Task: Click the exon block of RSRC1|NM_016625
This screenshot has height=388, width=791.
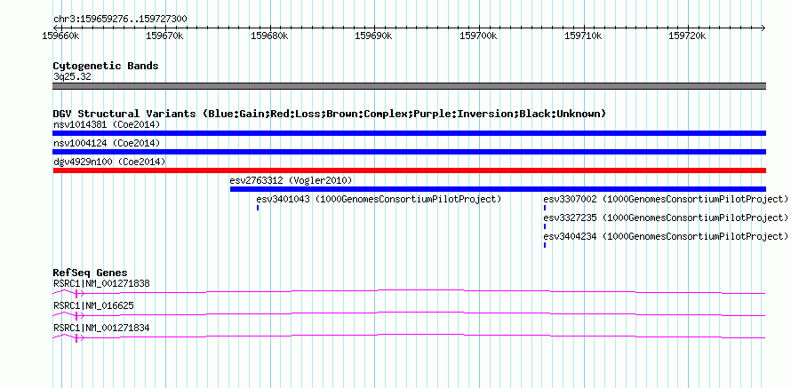Action: pyautogui.click(x=76, y=315)
